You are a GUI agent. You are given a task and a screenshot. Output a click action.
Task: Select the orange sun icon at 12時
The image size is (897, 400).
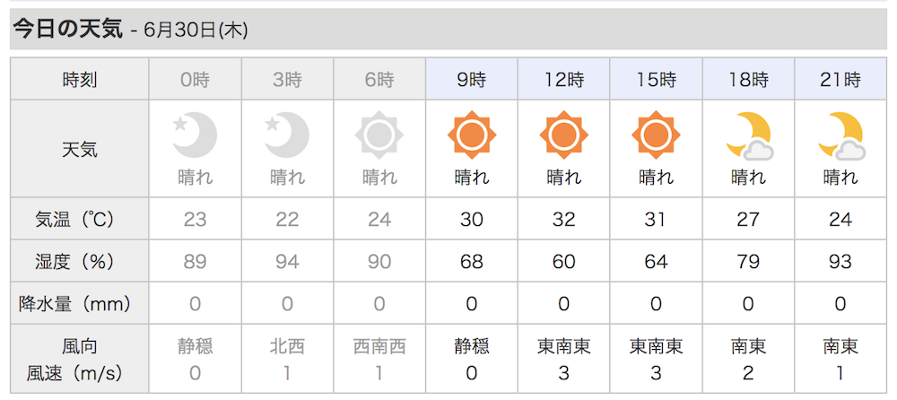(563, 135)
